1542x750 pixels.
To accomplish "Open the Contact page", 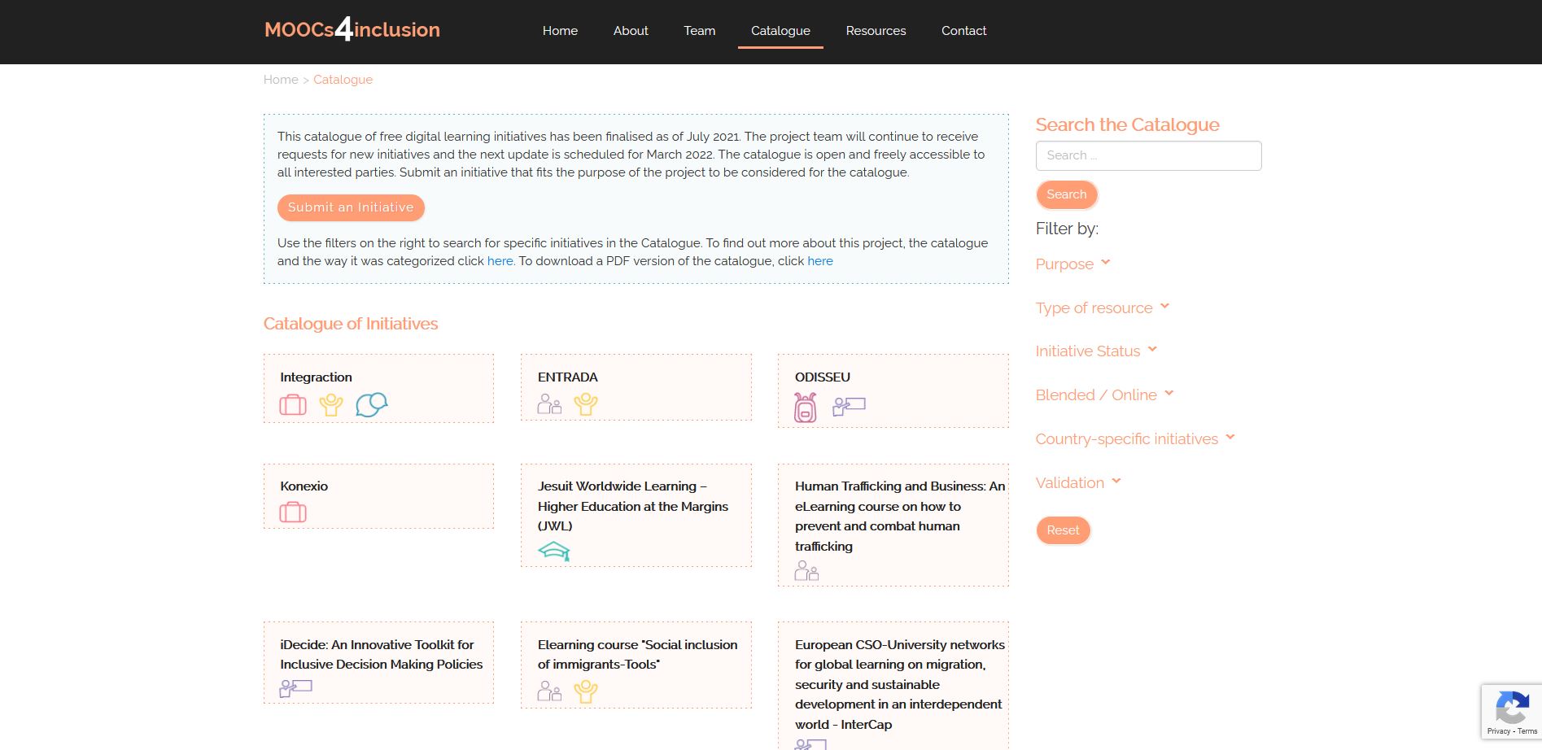I will click(963, 31).
